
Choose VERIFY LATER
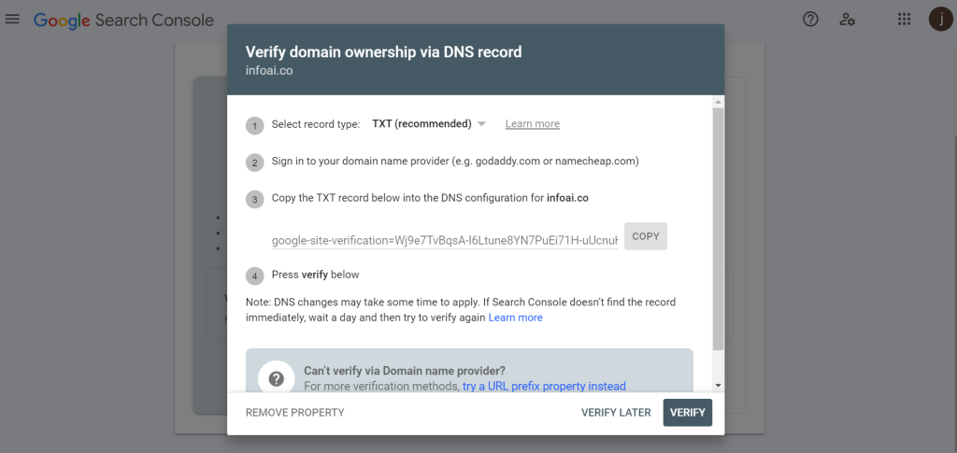coord(616,413)
